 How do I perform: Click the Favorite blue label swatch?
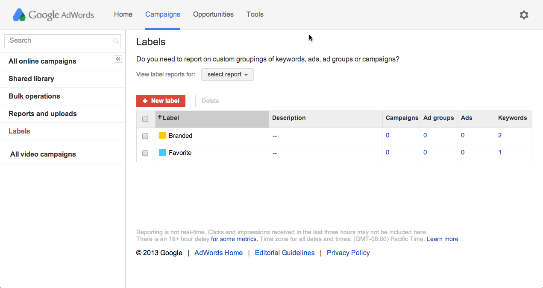click(x=162, y=152)
